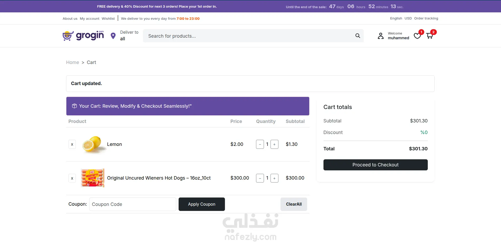
Task: Click the search magnifier icon
Action: pos(357,36)
